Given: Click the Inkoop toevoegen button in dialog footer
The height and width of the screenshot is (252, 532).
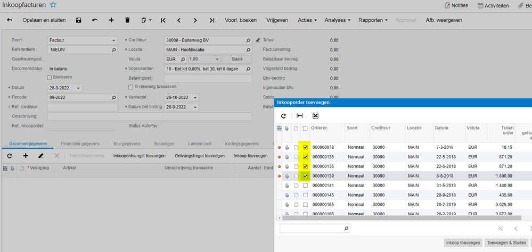Looking at the screenshot, I should [x=462, y=242].
